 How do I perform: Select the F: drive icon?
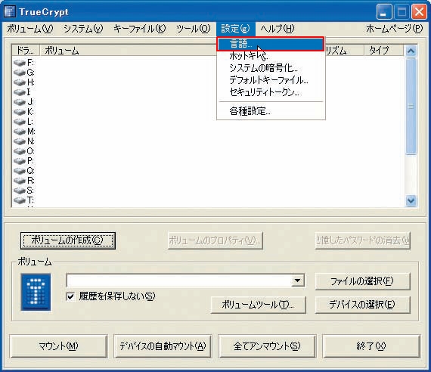[x=20, y=63]
